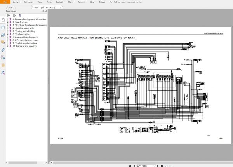Open the File menu
This screenshot has height=167, width=233.
5,2
